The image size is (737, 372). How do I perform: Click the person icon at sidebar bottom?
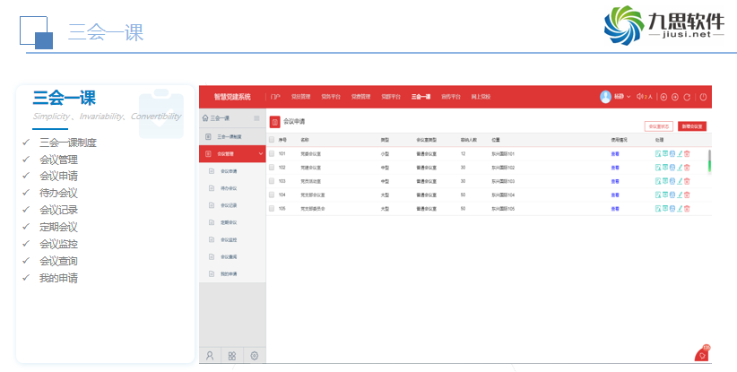tap(210, 356)
